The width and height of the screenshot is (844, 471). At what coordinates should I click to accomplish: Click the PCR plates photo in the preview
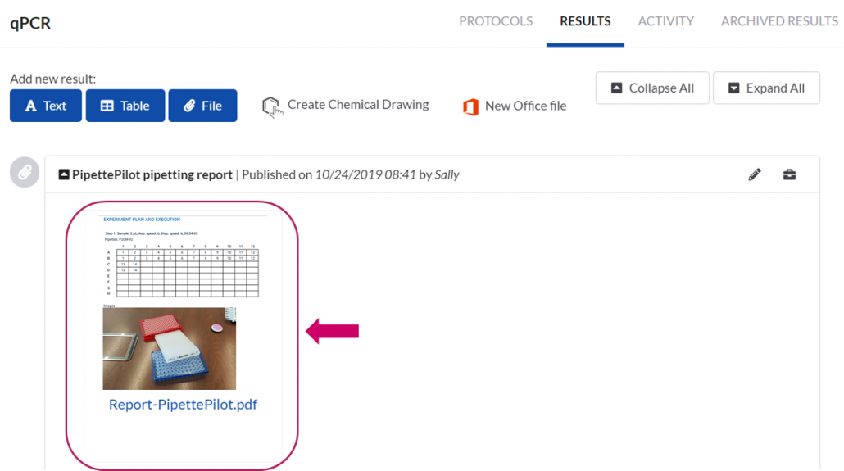pyautogui.click(x=169, y=348)
